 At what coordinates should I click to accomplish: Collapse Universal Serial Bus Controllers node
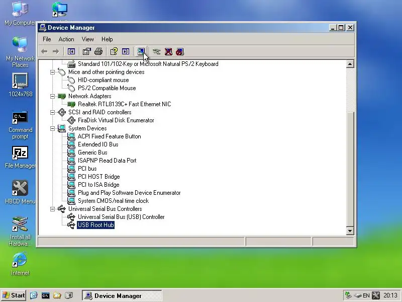click(52, 209)
